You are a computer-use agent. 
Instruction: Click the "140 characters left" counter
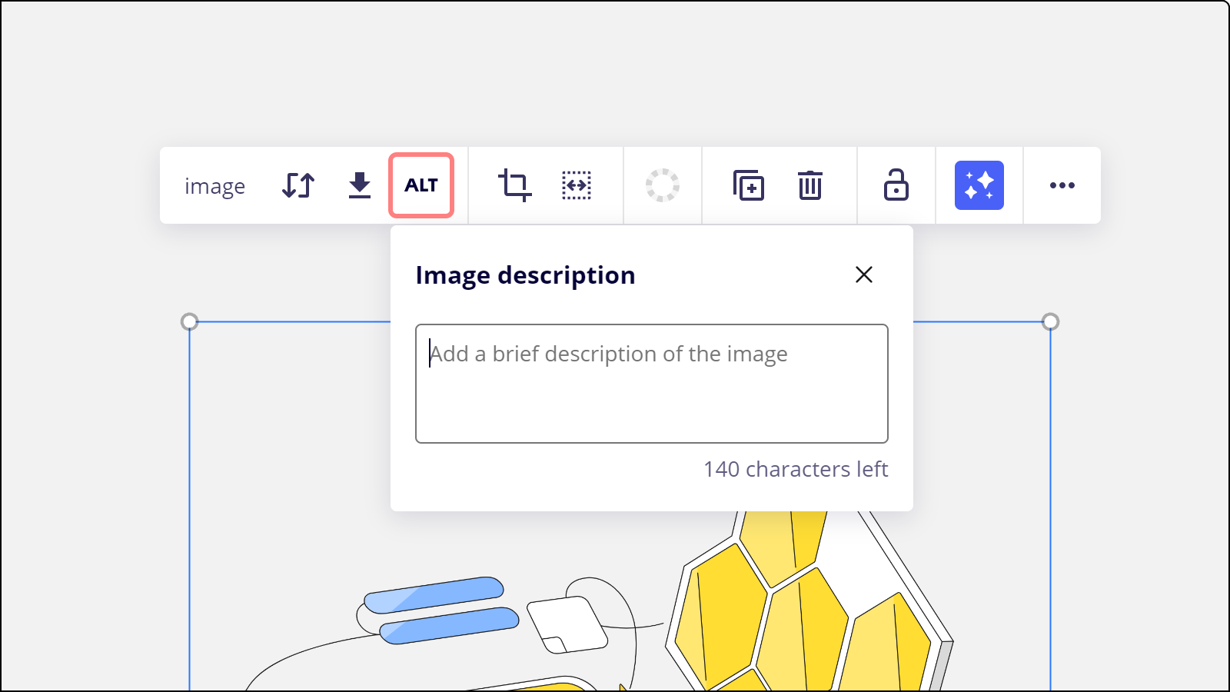tap(795, 469)
